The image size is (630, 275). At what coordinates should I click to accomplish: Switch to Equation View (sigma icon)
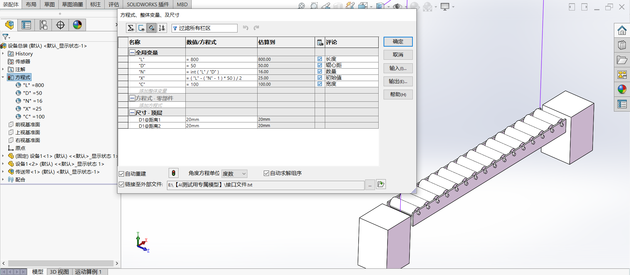tap(131, 28)
